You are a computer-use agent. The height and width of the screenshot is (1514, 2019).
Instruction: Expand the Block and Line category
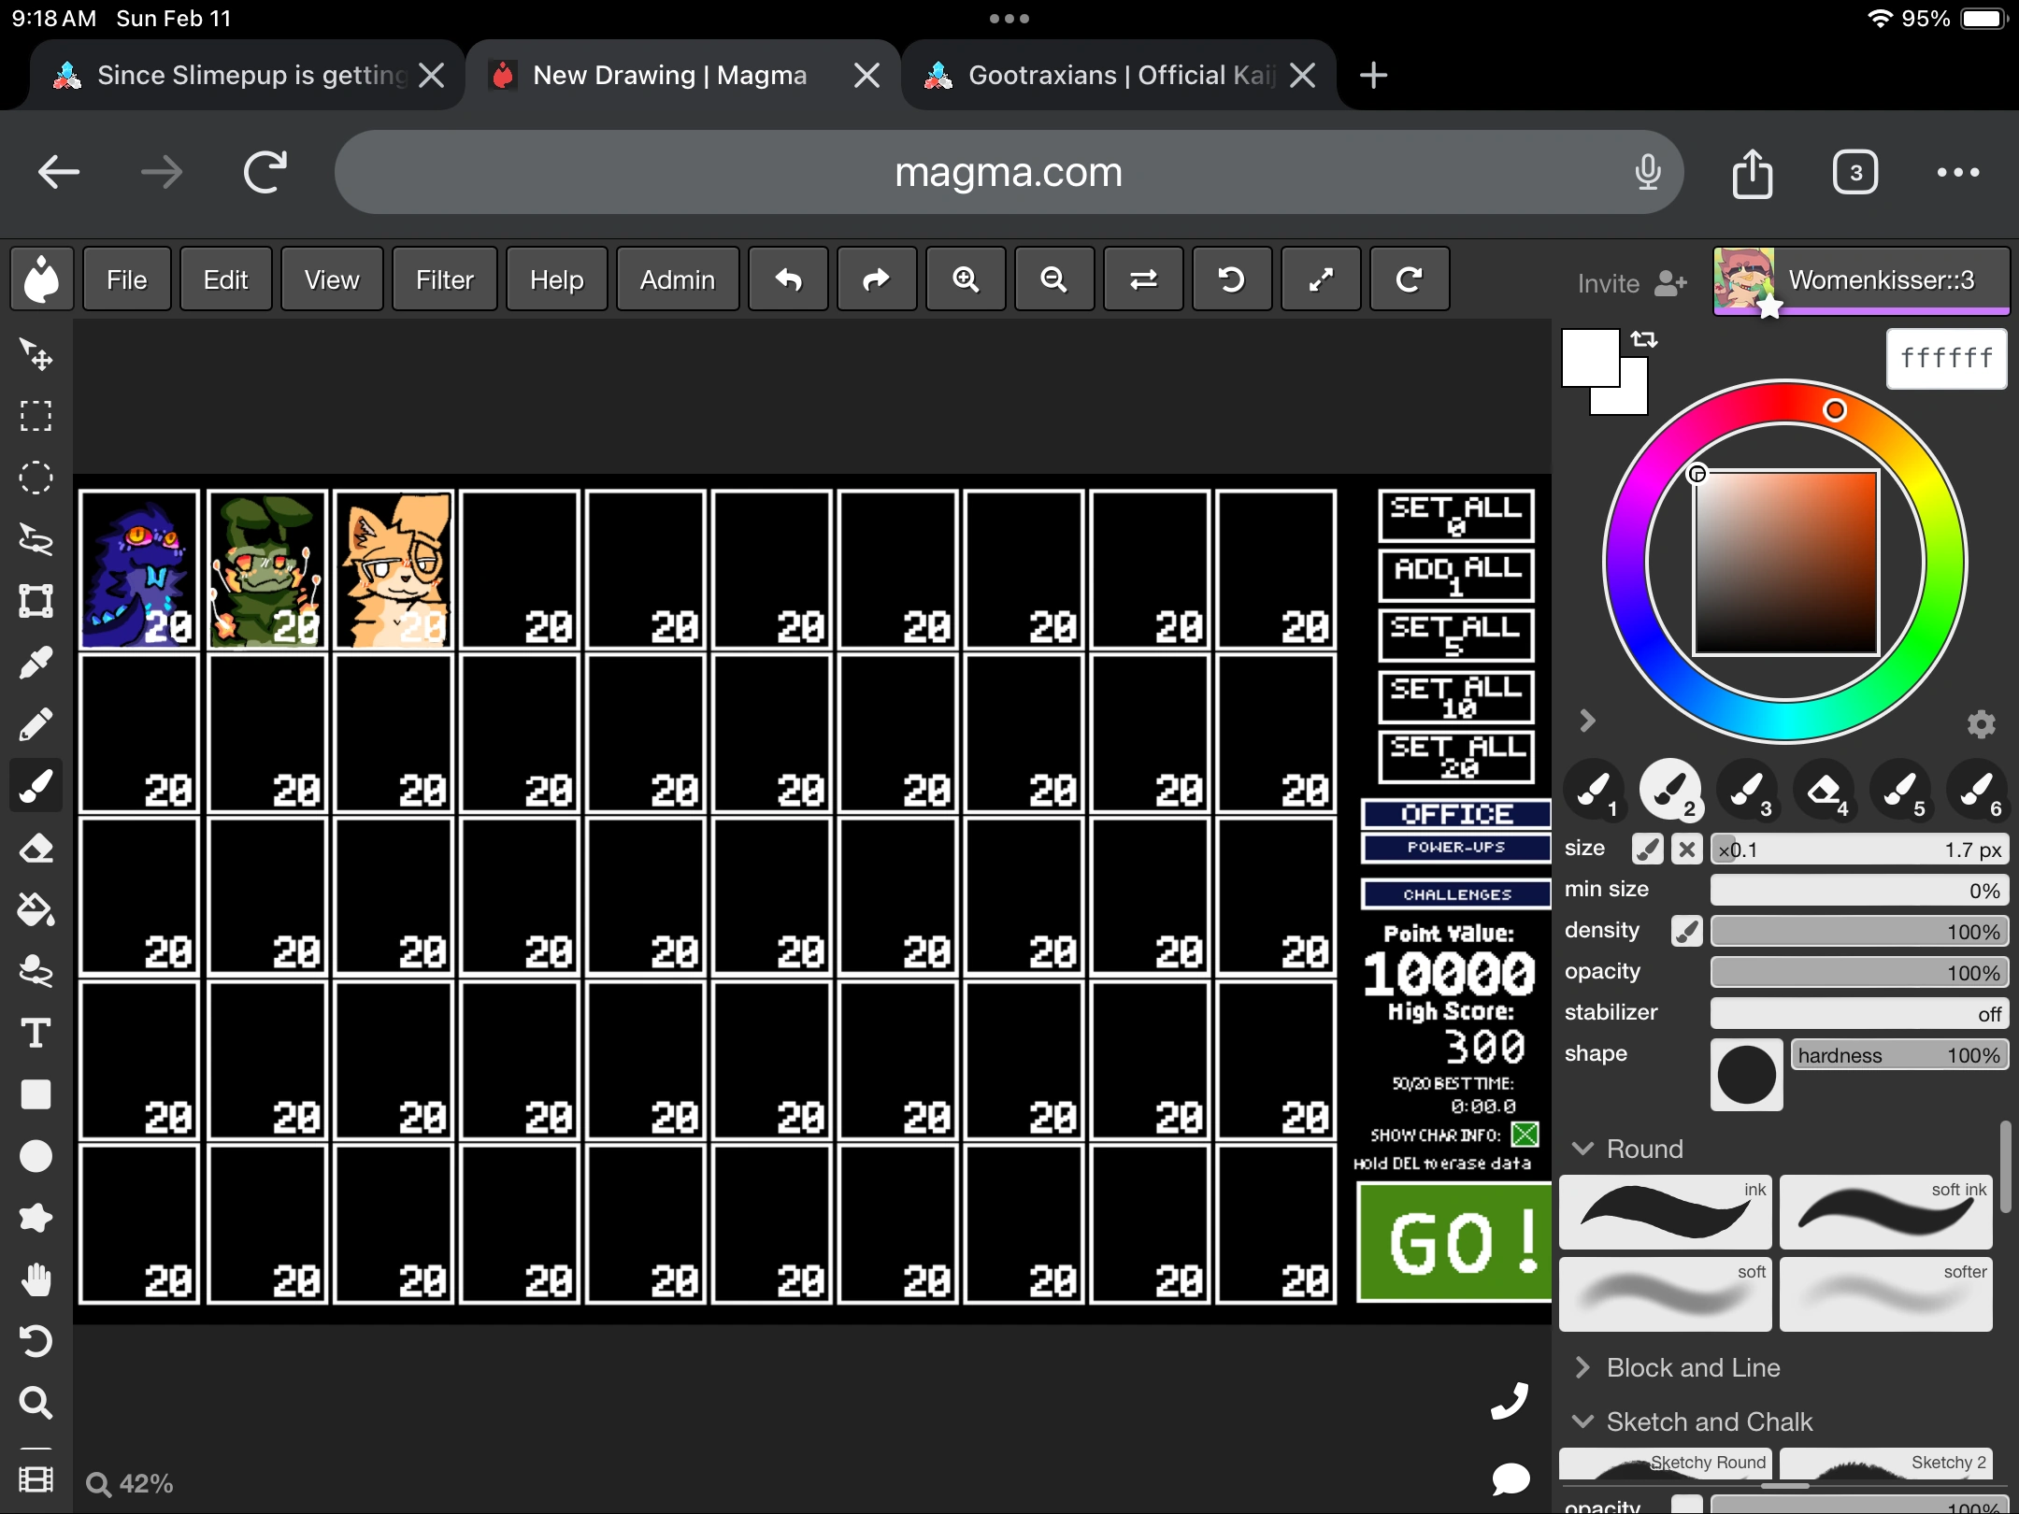(x=1583, y=1367)
